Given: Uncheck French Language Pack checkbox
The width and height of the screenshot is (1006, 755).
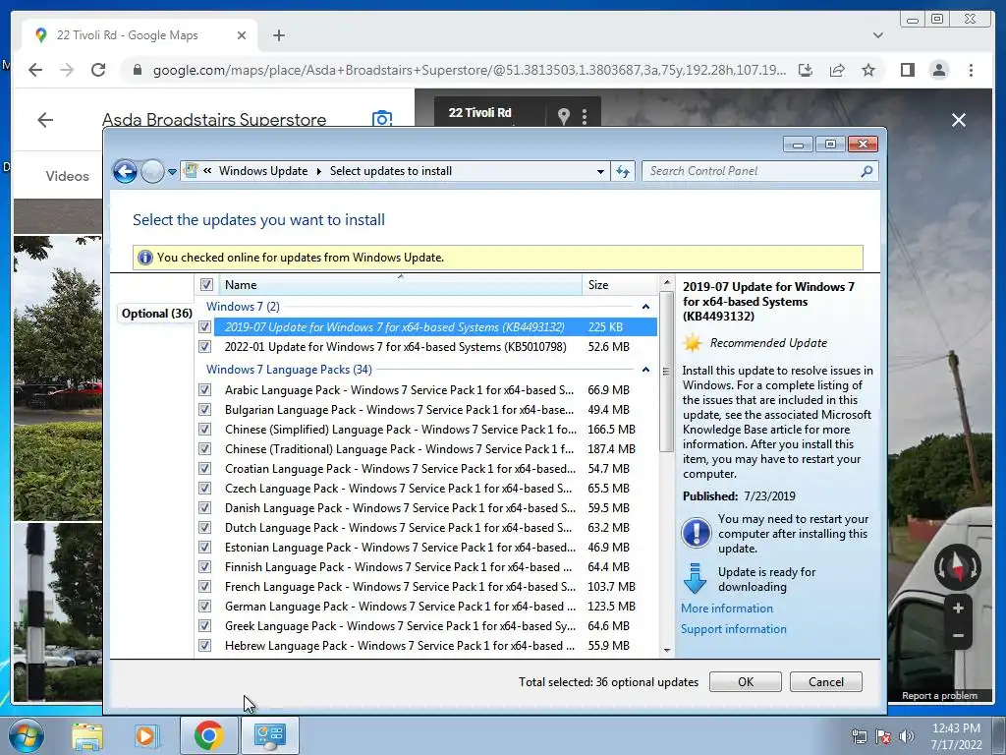Looking at the screenshot, I should click(204, 586).
